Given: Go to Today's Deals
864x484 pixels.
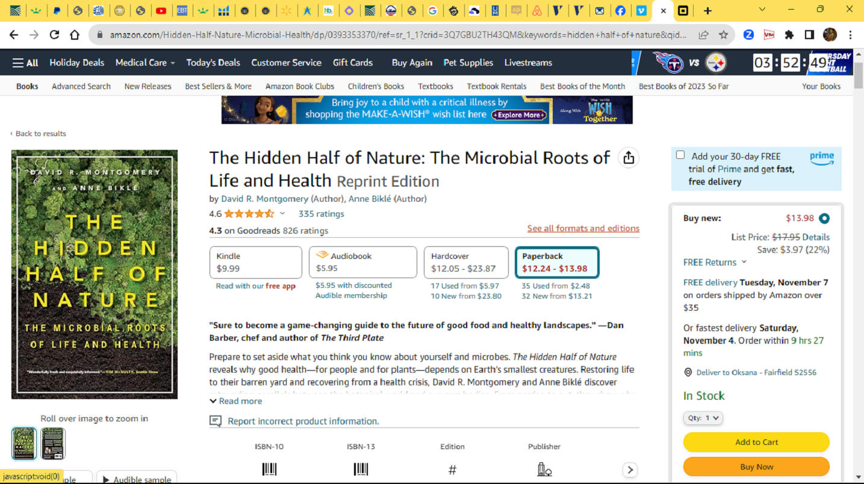Looking at the screenshot, I should [213, 63].
